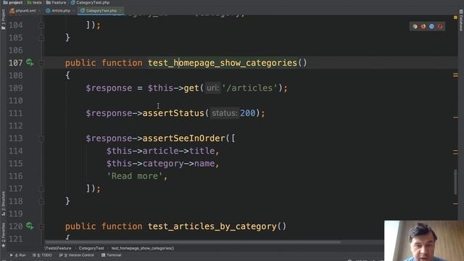Collapse function fold marker at line 120
The height and width of the screenshot is (261, 464).
41,227
